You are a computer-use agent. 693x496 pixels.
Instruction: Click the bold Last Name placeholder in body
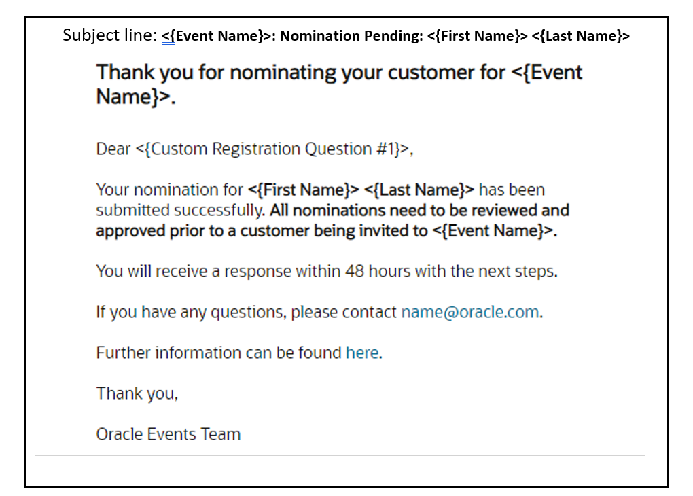tap(419, 190)
